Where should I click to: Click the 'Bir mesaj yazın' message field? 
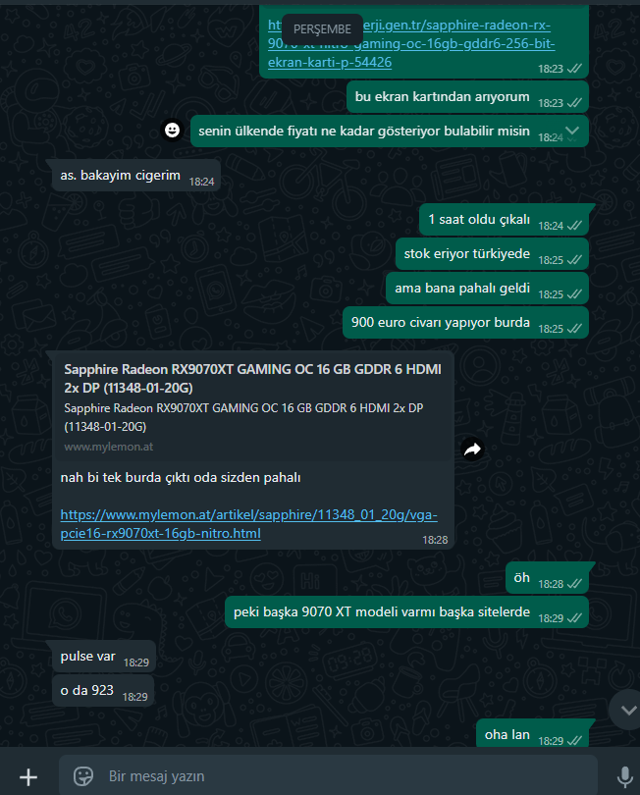pos(328,776)
